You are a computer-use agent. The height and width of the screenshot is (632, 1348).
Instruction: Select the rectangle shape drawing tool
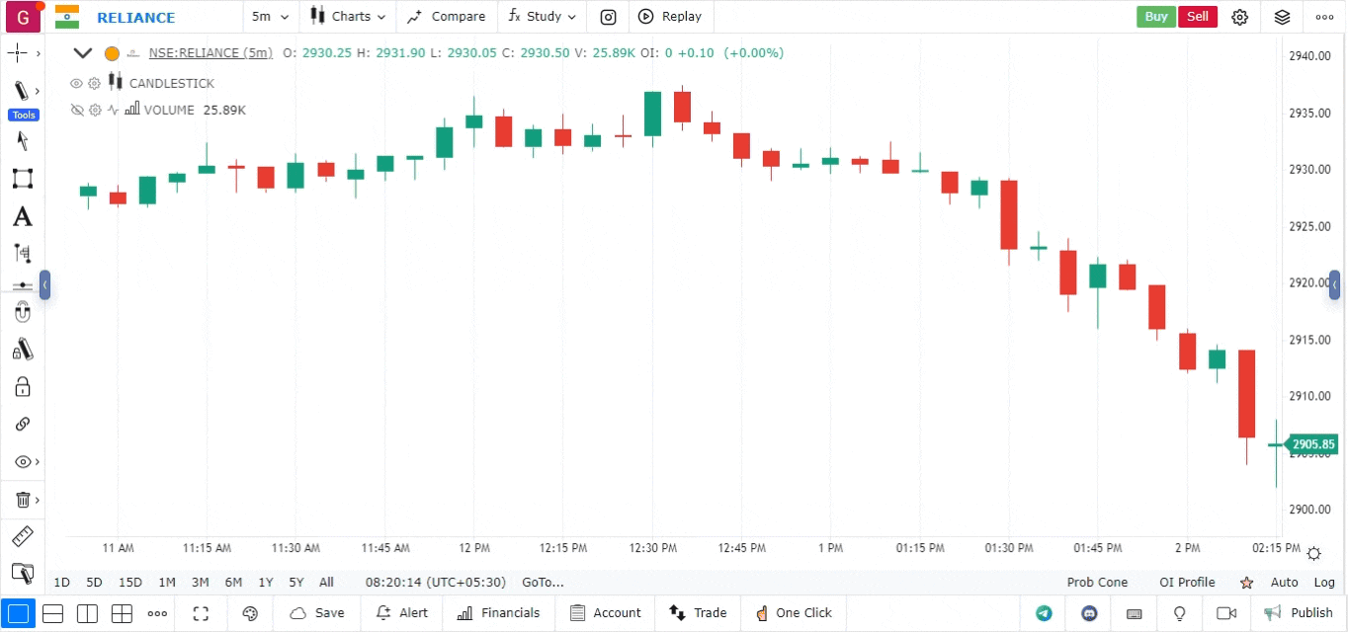(x=22, y=179)
